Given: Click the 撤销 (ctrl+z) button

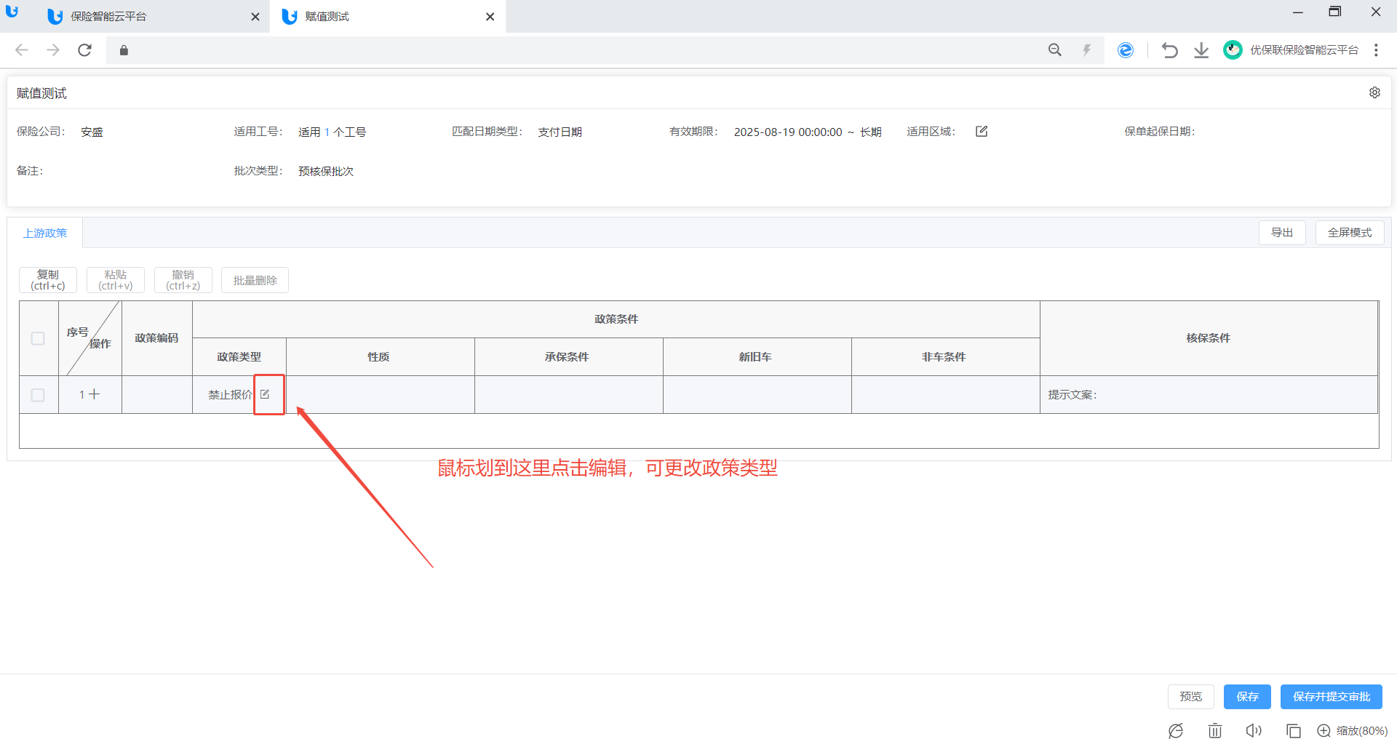Looking at the screenshot, I should pyautogui.click(x=183, y=280).
